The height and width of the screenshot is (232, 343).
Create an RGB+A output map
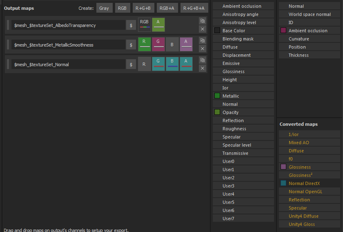click(x=167, y=8)
